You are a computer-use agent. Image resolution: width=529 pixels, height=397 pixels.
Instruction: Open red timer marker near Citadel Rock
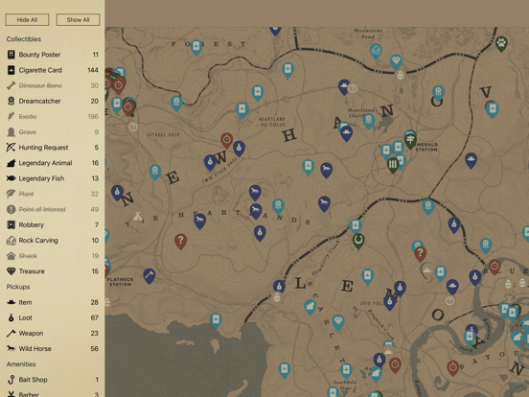(x=227, y=140)
